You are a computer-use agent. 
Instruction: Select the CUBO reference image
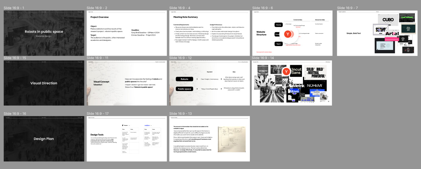pos(388,20)
